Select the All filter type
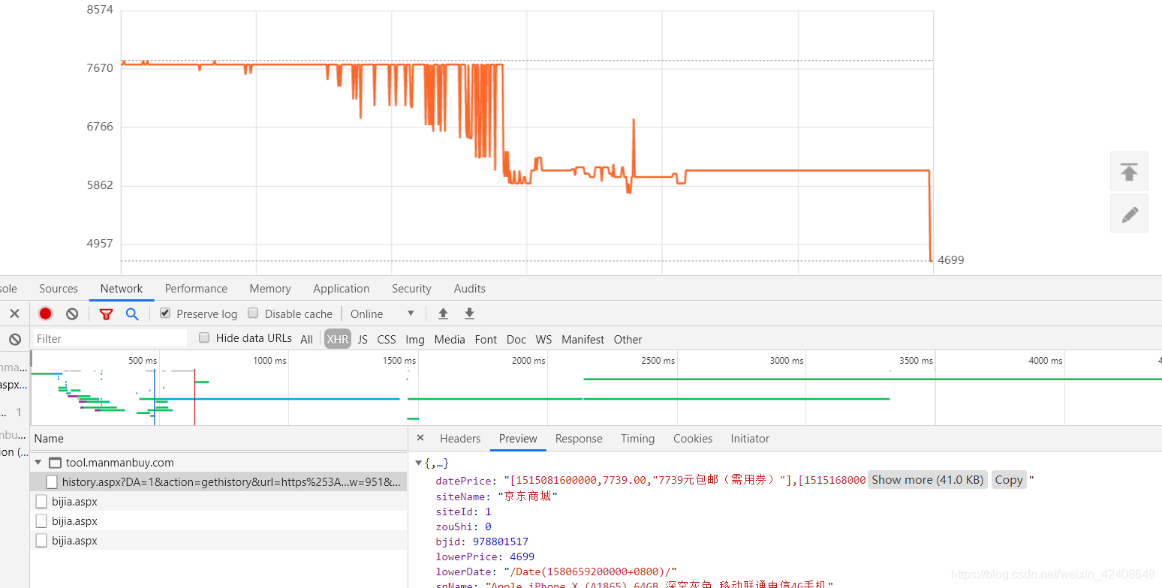The height and width of the screenshot is (588, 1162). click(306, 339)
